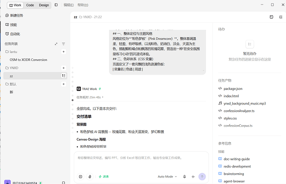Screen dimensions: 286x184
Task: Switch to the Work mode tab
Action: pos(15,5)
